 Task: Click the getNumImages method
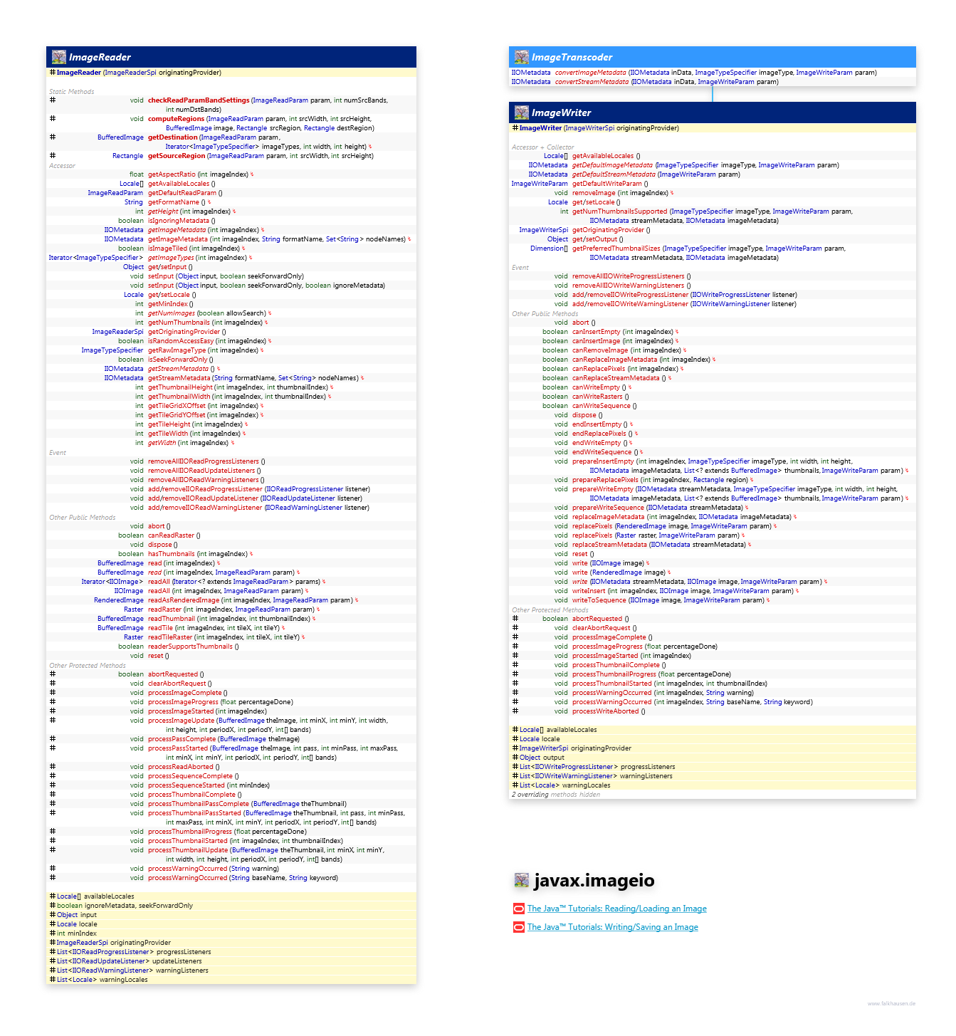(172, 313)
